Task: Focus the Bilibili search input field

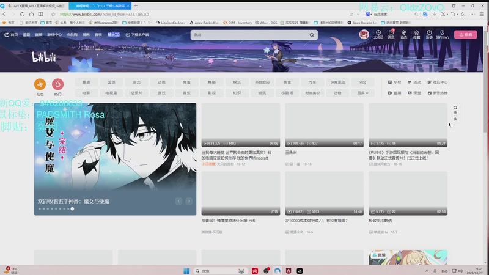Action: tap(249, 35)
